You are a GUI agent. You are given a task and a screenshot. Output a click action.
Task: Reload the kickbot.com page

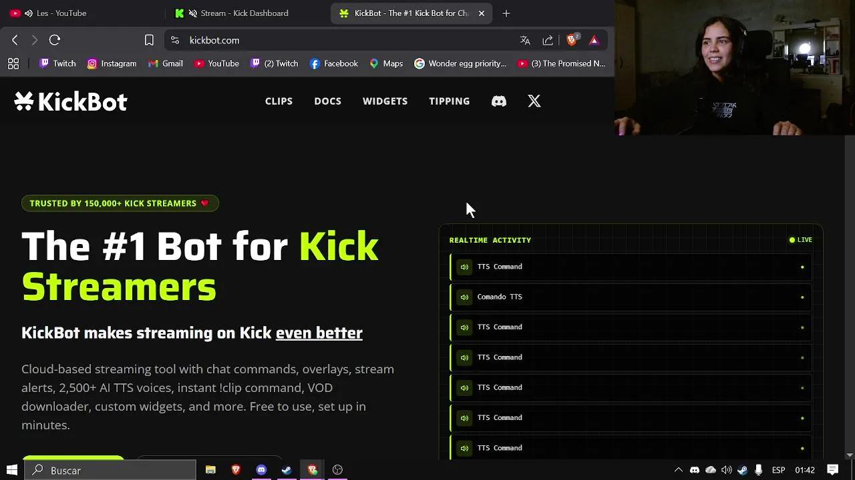click(55, 40)
